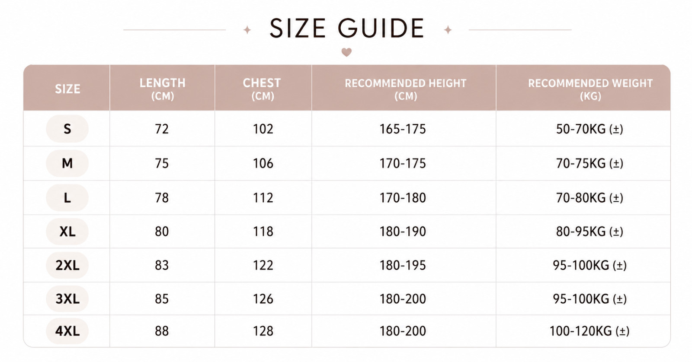Screen dimensions: 692x362
Task: Choose the L size badge
Action: [x=67, y=198]
